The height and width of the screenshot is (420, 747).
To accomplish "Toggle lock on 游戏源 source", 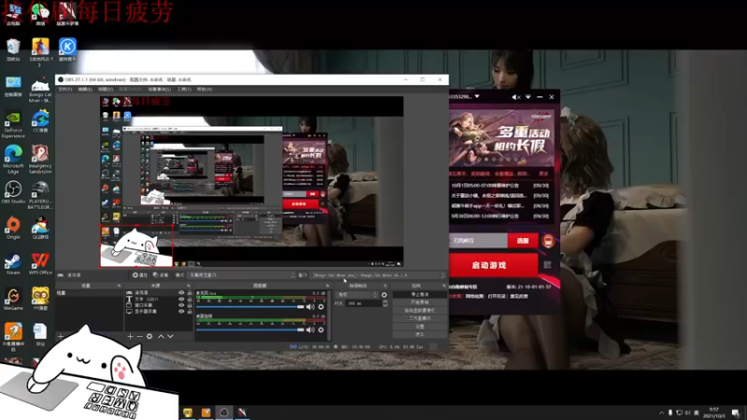I will tap(190, 293).
